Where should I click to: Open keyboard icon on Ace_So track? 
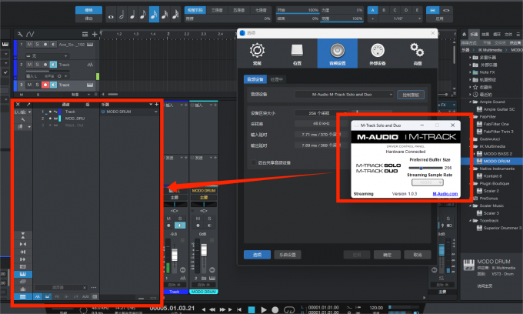(90, 45)
